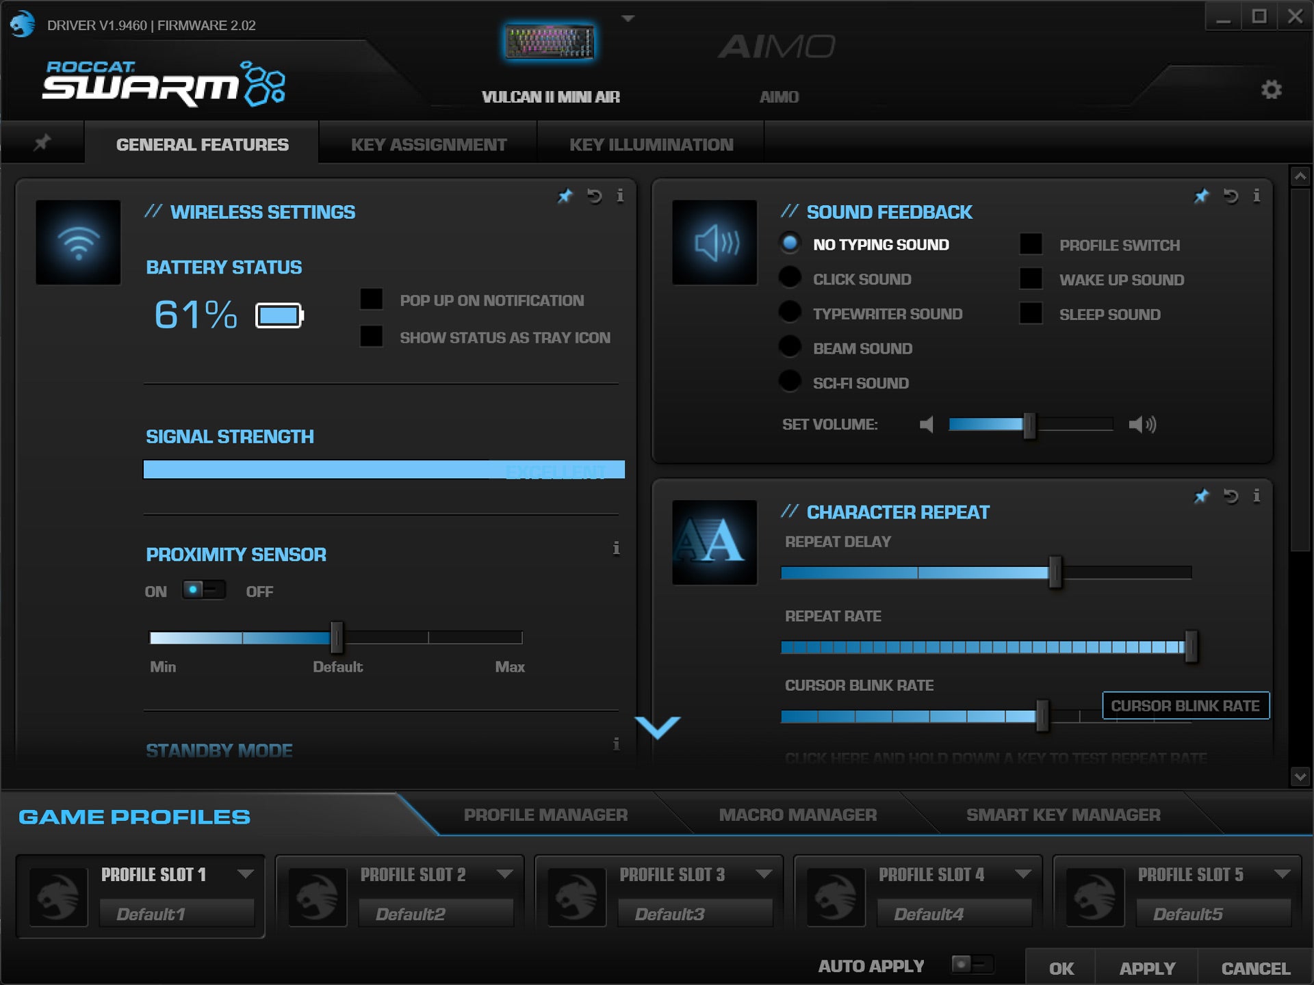Click the Apply button
The height and width of the screenshot is (985, 1314).
point(1146,969)
